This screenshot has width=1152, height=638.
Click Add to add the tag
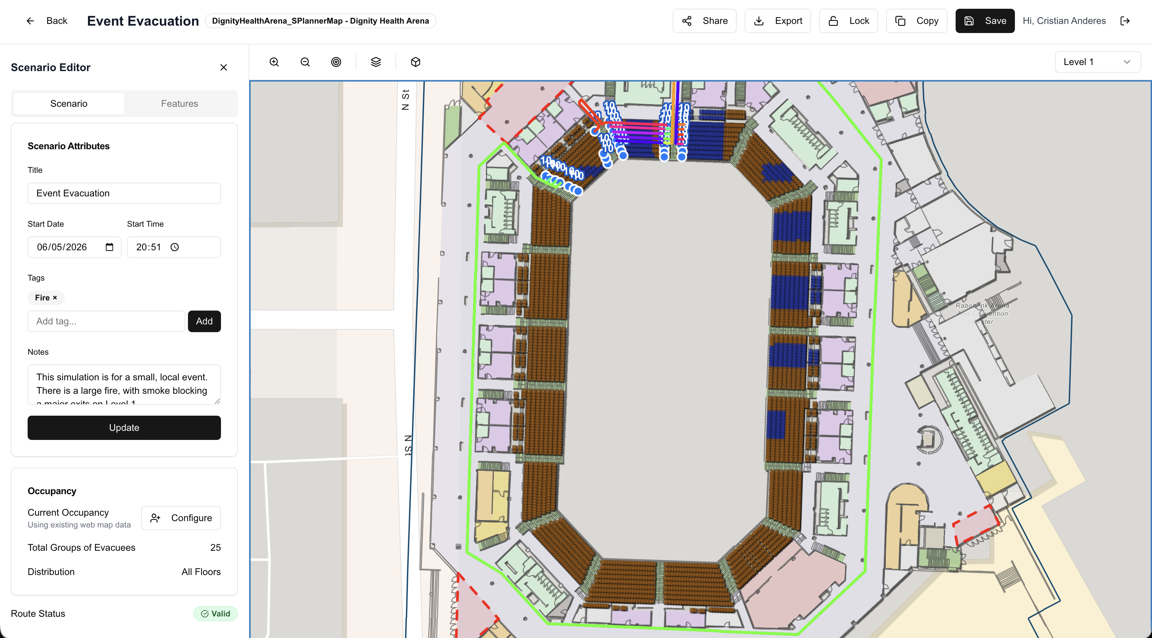click(204, 321)
